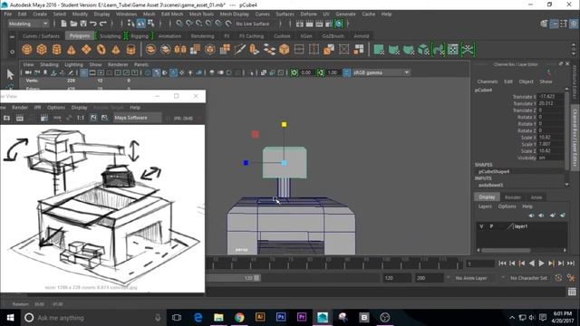The image size is (580, 326).
Task: Create a polygon pyramid from the shelf
Action: pos(116,50)
